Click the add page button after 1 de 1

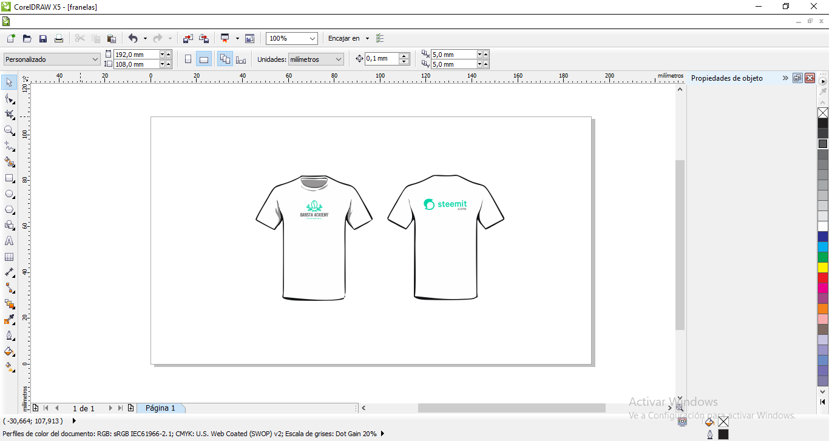click(130, 408)
